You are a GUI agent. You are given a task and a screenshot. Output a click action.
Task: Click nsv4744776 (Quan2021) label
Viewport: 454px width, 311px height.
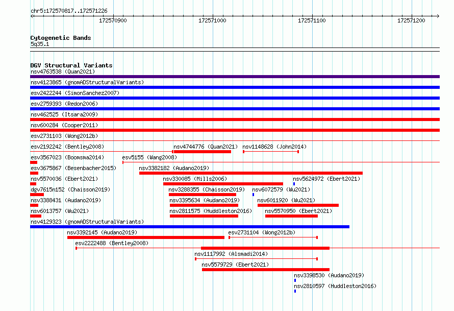pyautogui.click(x=206, y=147)
